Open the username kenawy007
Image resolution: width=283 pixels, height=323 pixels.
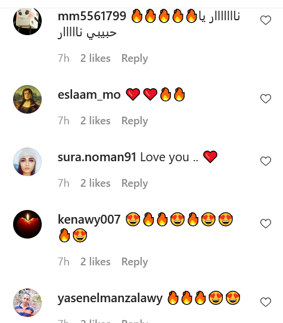point(89,219)
